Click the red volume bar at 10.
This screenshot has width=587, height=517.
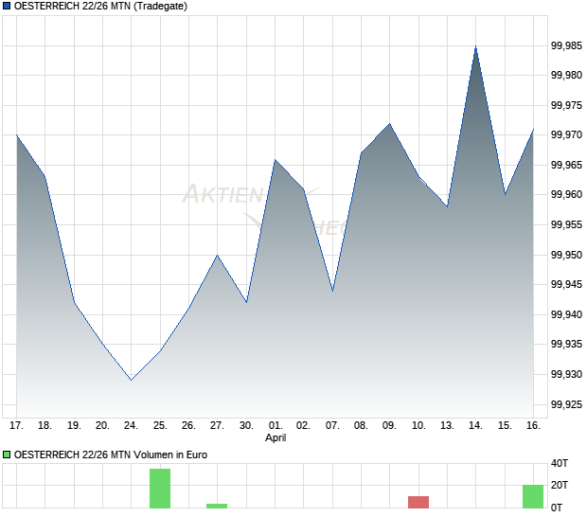[418, 502]
